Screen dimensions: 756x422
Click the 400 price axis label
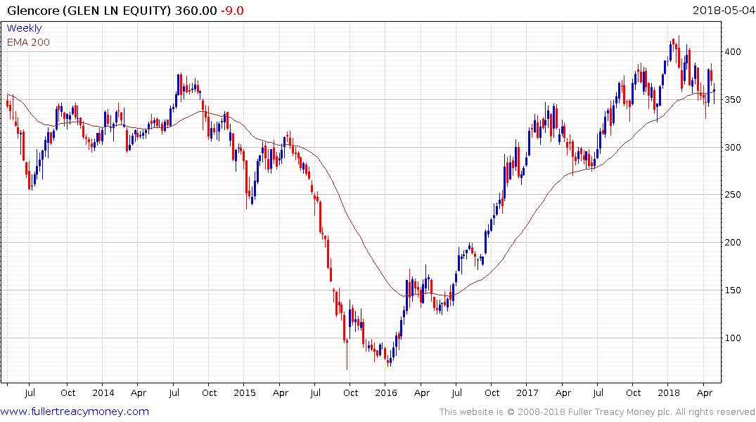[x=733, y=51]
